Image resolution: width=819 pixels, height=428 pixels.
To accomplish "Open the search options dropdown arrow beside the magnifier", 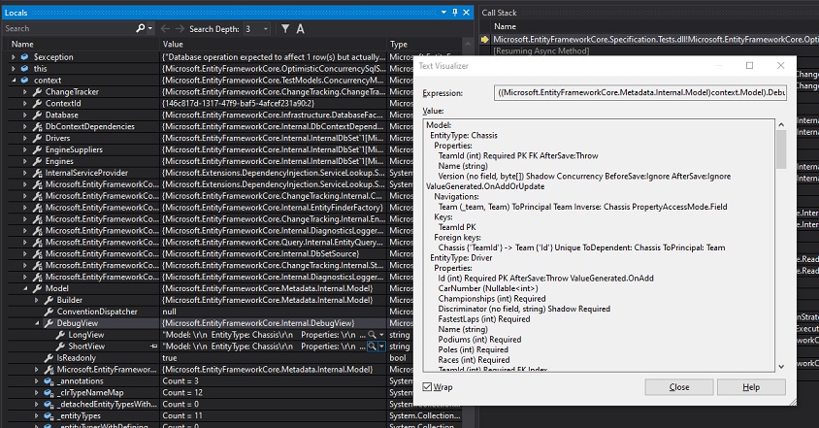I will point(150,29).
